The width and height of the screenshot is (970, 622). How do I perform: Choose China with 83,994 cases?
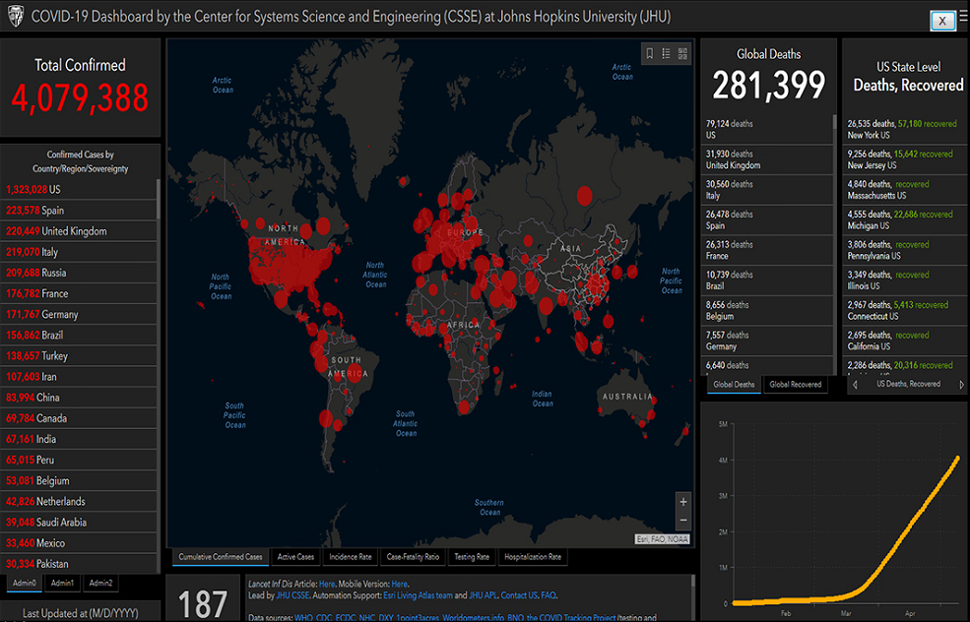tap(79, 398)
